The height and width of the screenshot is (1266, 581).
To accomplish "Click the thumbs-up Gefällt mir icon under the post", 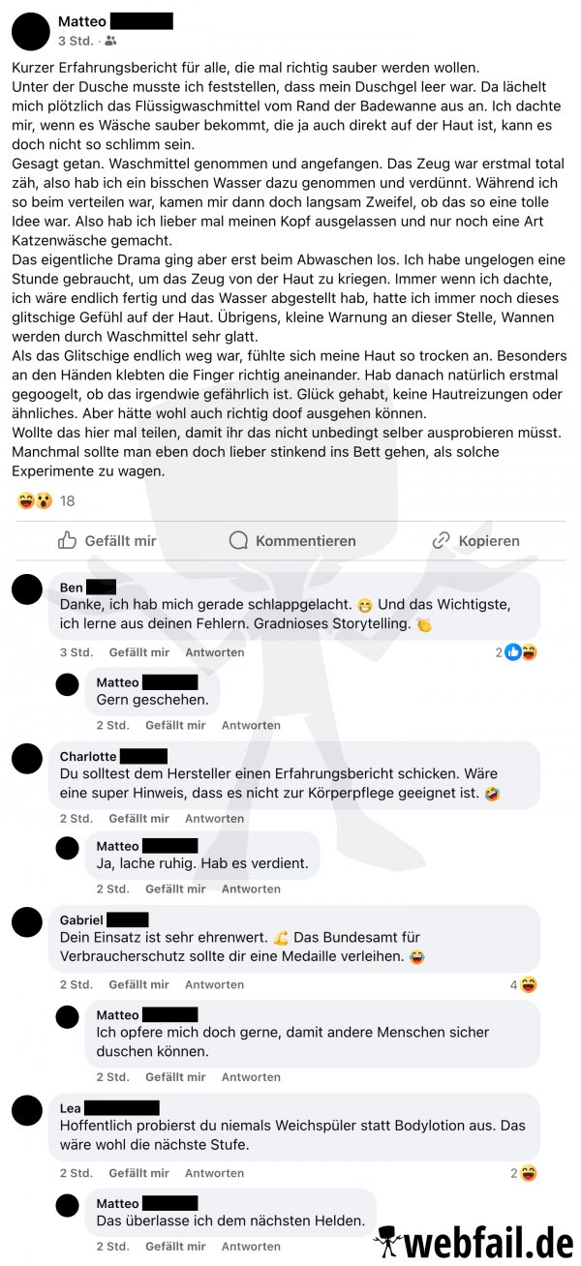I will [67, 540].
